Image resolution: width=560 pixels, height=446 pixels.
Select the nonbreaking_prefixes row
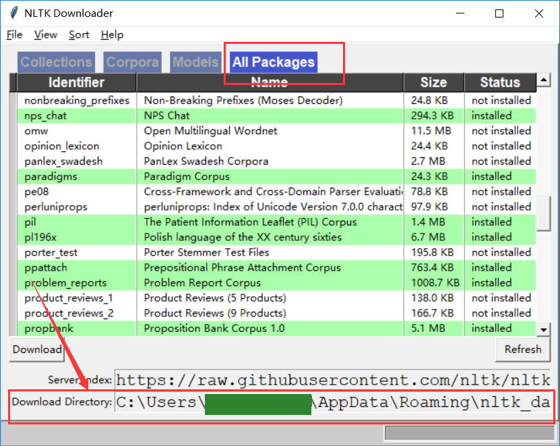pos(276,101)
